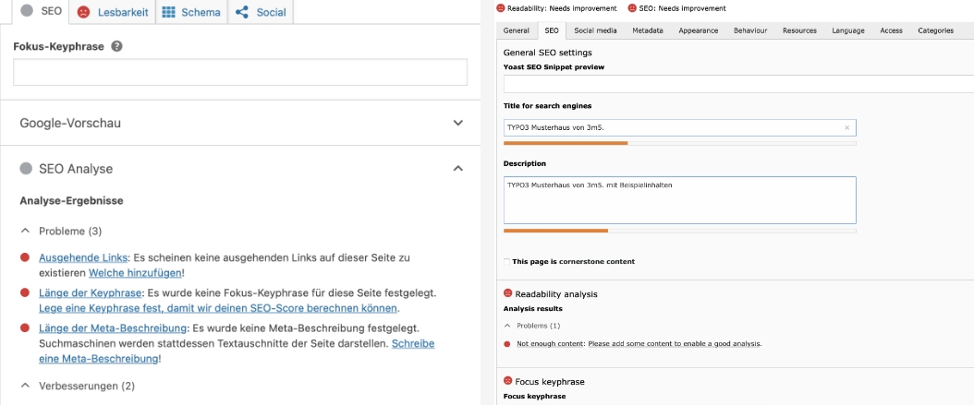The width and height of the screenshot is (974, 405).
Task: Open the Access tab
Action: 891,30
